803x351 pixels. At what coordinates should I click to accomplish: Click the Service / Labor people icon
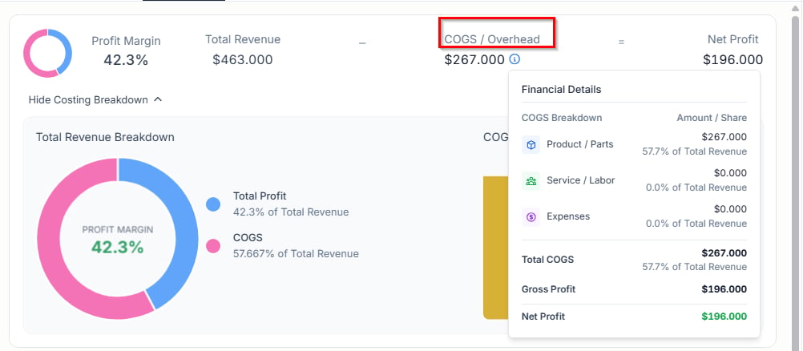click(531, 181)
